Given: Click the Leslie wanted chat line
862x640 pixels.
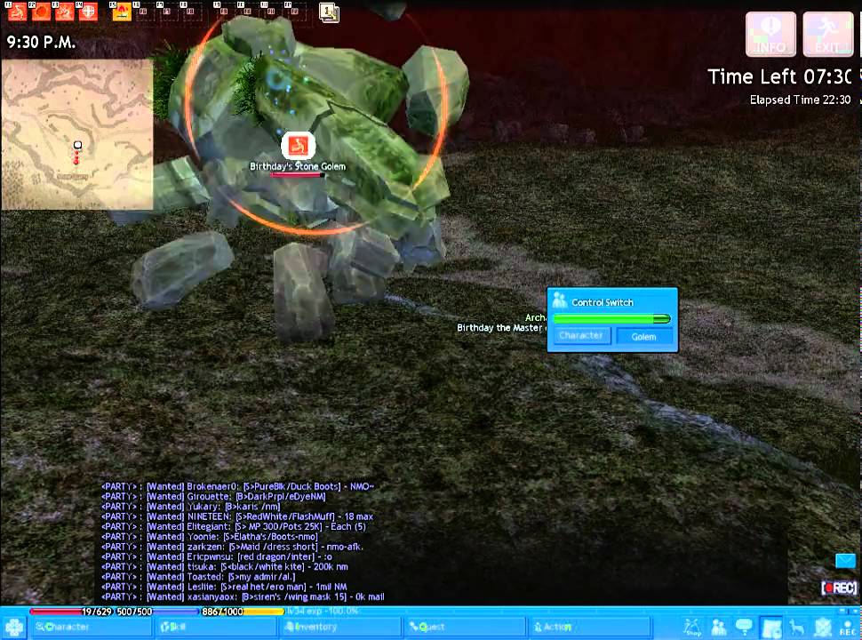Looking at the screenshot, I should pos(224,587).
